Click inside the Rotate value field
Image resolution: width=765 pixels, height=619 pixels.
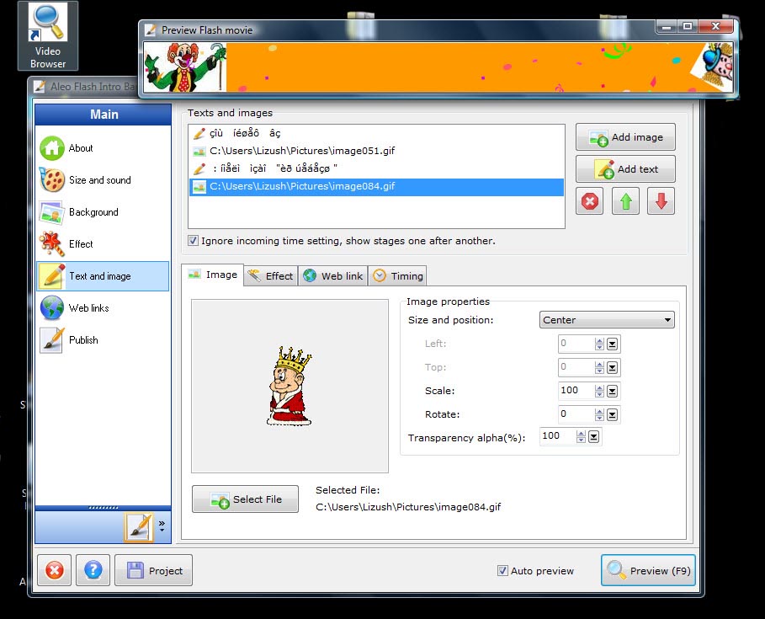click(x=576, y=414)
